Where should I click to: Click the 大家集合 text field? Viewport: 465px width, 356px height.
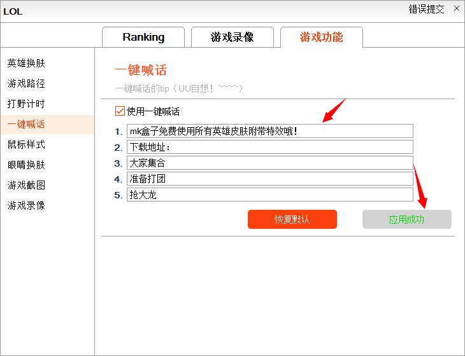(269, 163)
